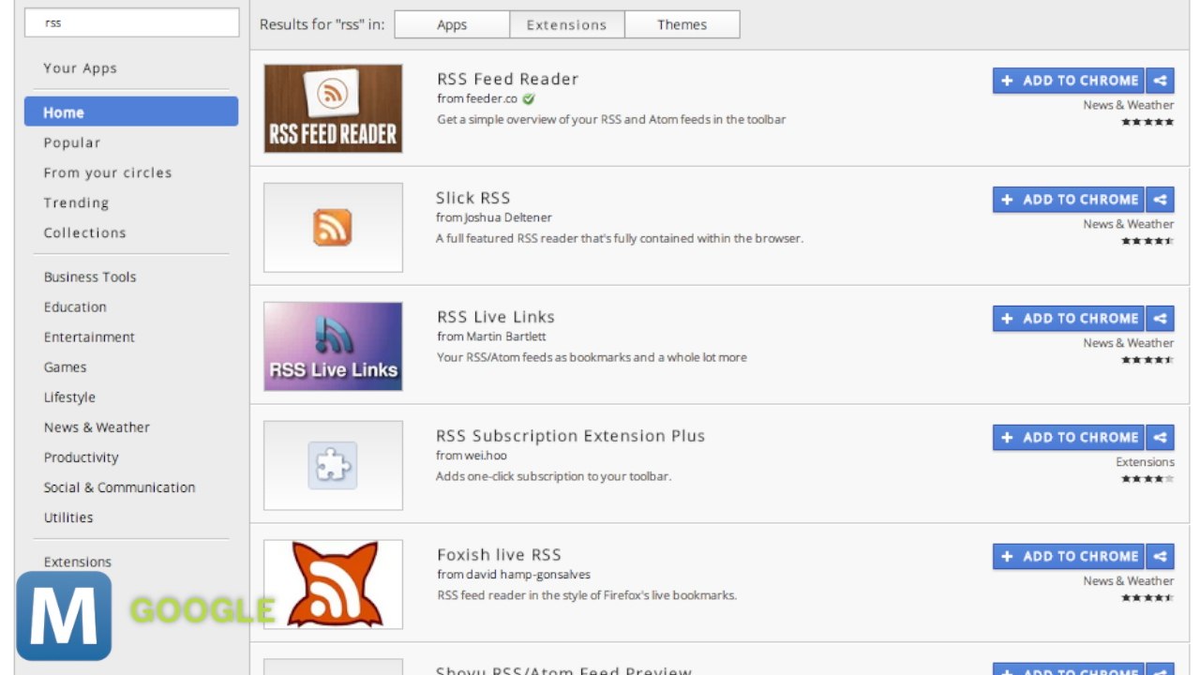
Task: Open Your Apps in the sidebar
Action: point(81,68)
